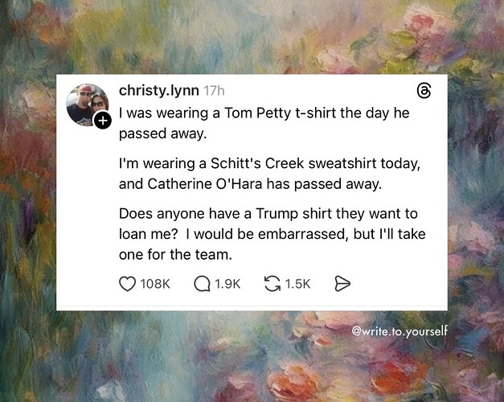
Task: Repost using the circular arrows icon
Action: (272, 284)
